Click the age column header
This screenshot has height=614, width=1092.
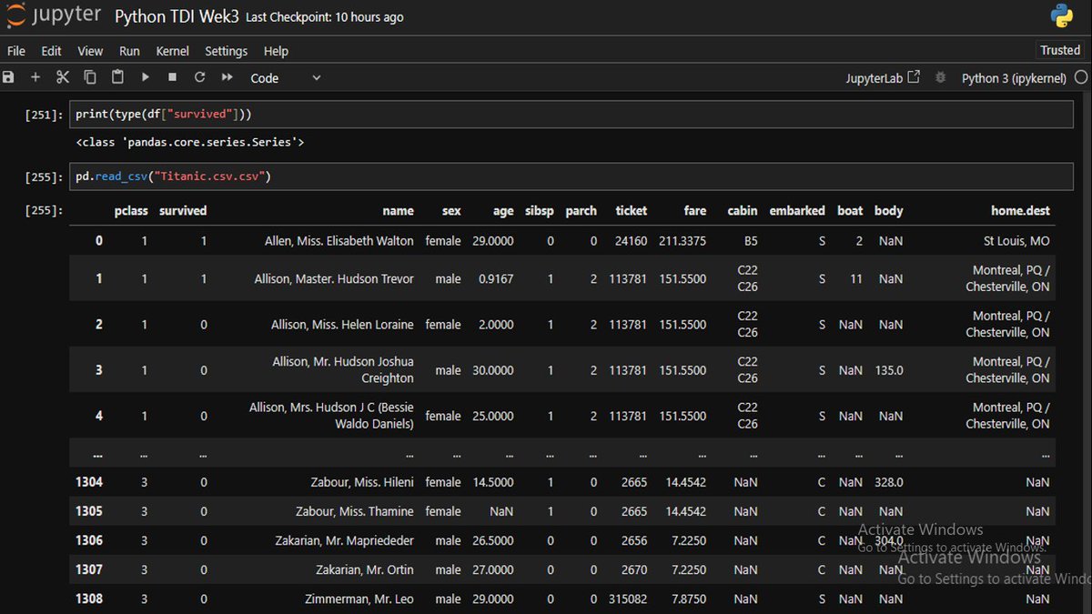(x=503, y=210)
